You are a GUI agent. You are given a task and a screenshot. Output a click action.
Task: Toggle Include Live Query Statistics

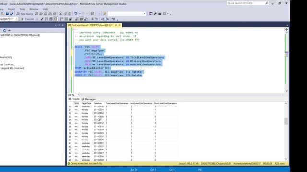[x=66, y=19]
